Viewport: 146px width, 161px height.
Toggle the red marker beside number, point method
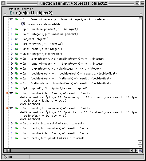tap(7, 93)
